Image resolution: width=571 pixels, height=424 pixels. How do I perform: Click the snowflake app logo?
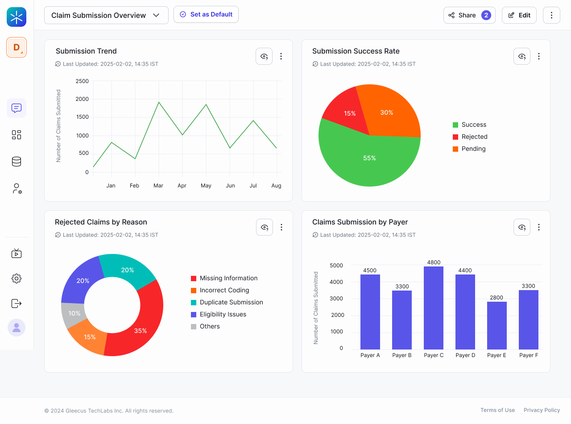coord(17,17)
